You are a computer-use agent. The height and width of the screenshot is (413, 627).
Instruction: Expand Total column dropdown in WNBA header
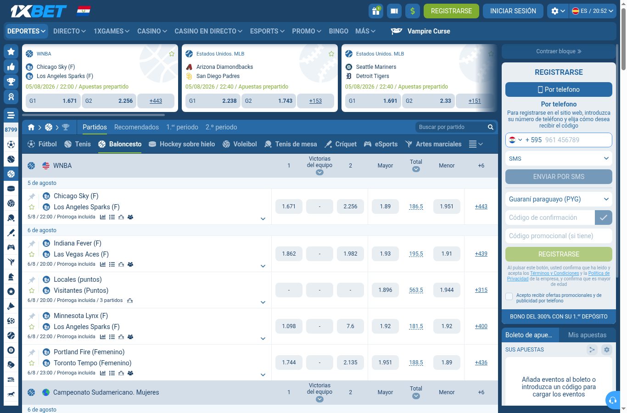tap(416, 169)
